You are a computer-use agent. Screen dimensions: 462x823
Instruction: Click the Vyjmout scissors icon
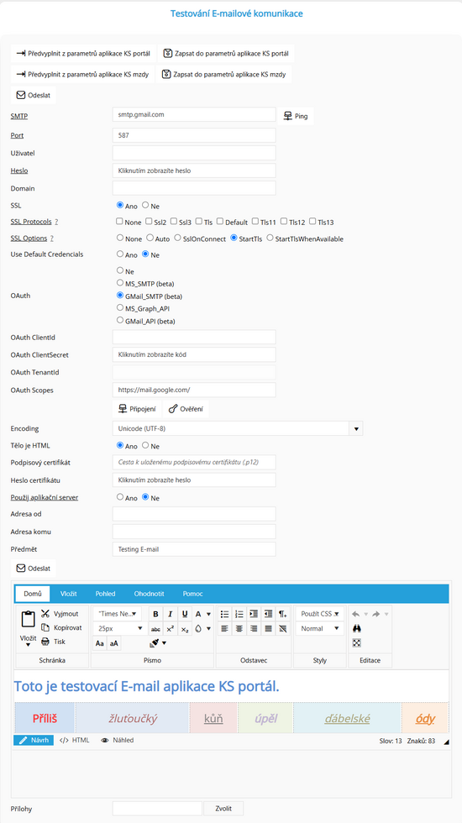[45, 614]
